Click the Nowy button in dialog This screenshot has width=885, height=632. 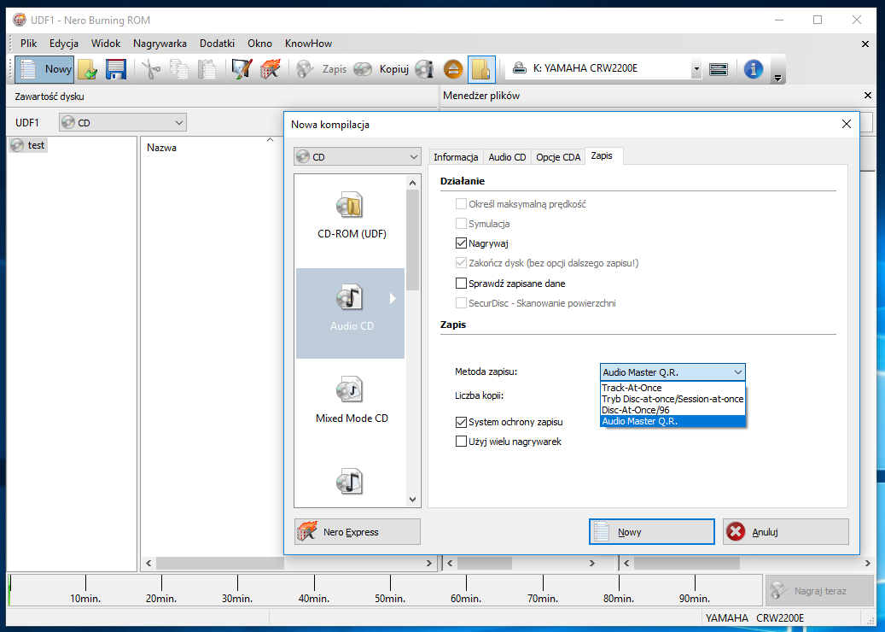[652, 531]
